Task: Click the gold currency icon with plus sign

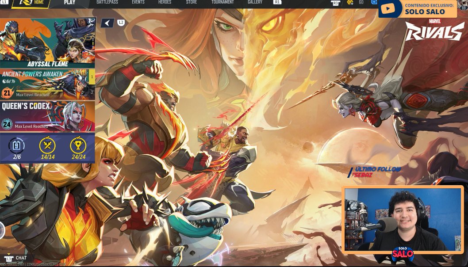Action: pyautogui.click(x=349, y=4)
